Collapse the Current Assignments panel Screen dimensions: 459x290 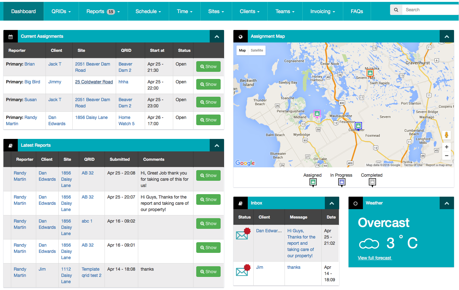pos(217,37)
